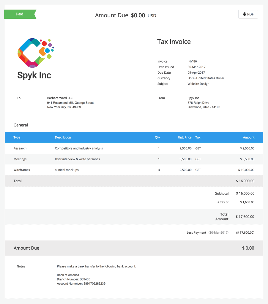Click the due date 09-Apr-2017
The width and height of the screenshot is (268, 304).
[x=196, y=73]
